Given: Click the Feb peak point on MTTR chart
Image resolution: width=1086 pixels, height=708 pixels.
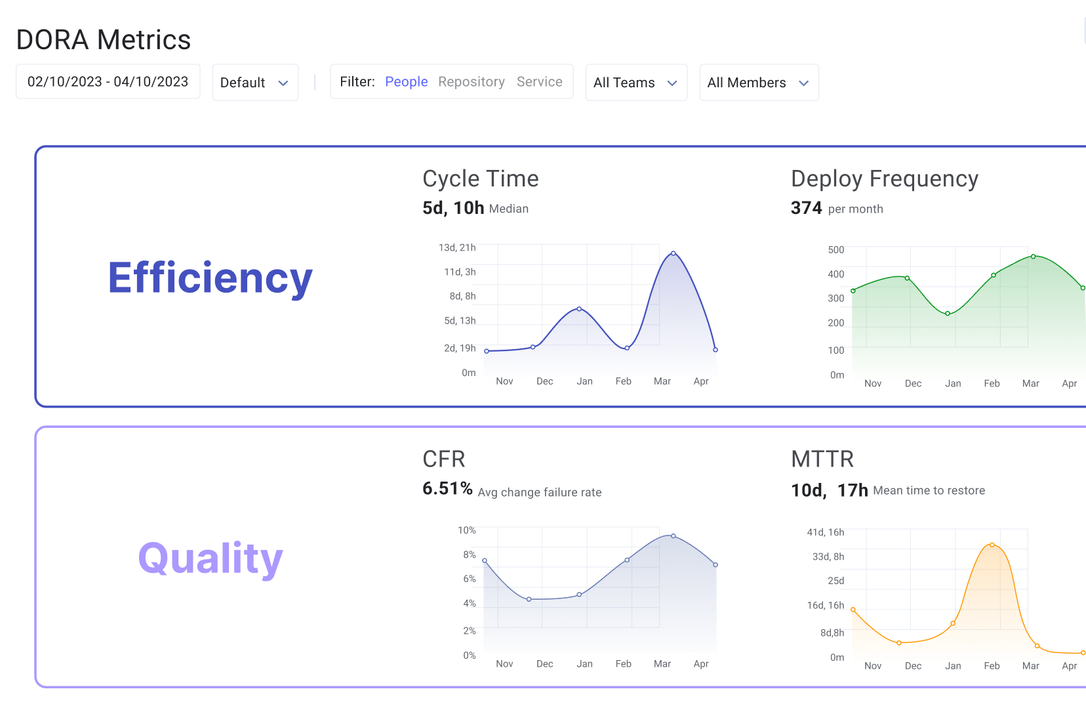Looking at the screenshot, I should (992, 545).
